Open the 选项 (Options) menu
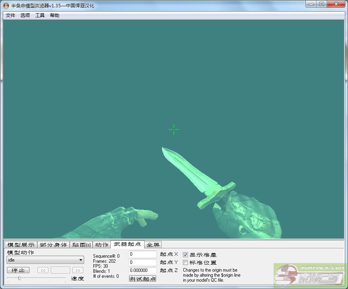Screen dimensions: 348x289 (25, 15)
